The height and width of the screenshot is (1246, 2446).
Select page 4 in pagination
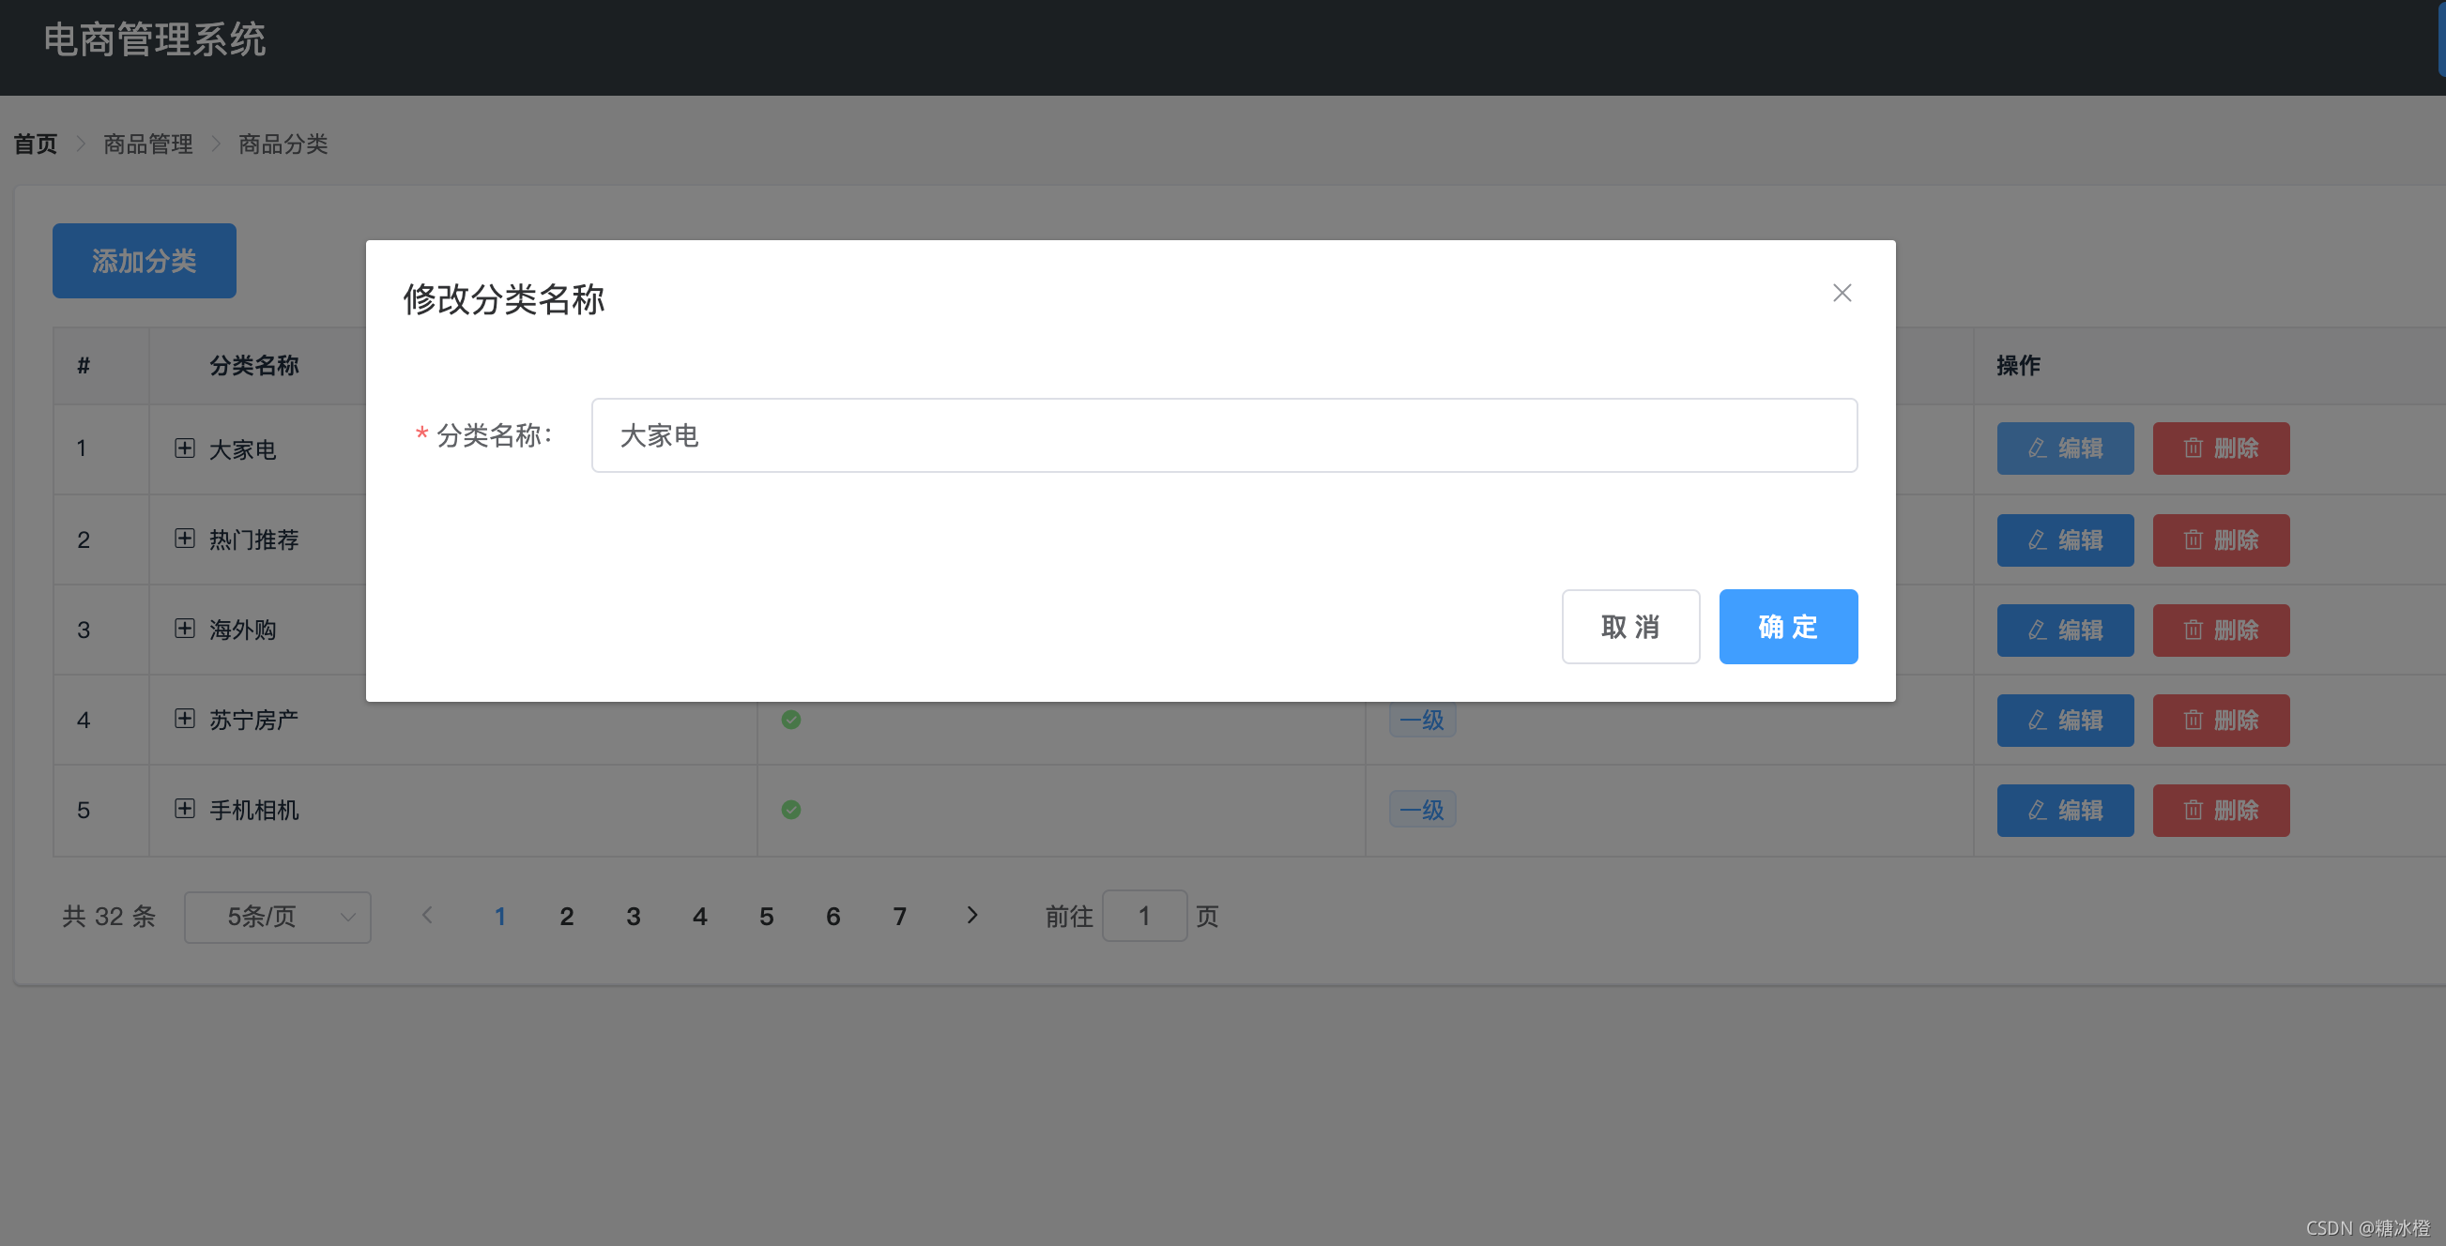pos(700,917)
